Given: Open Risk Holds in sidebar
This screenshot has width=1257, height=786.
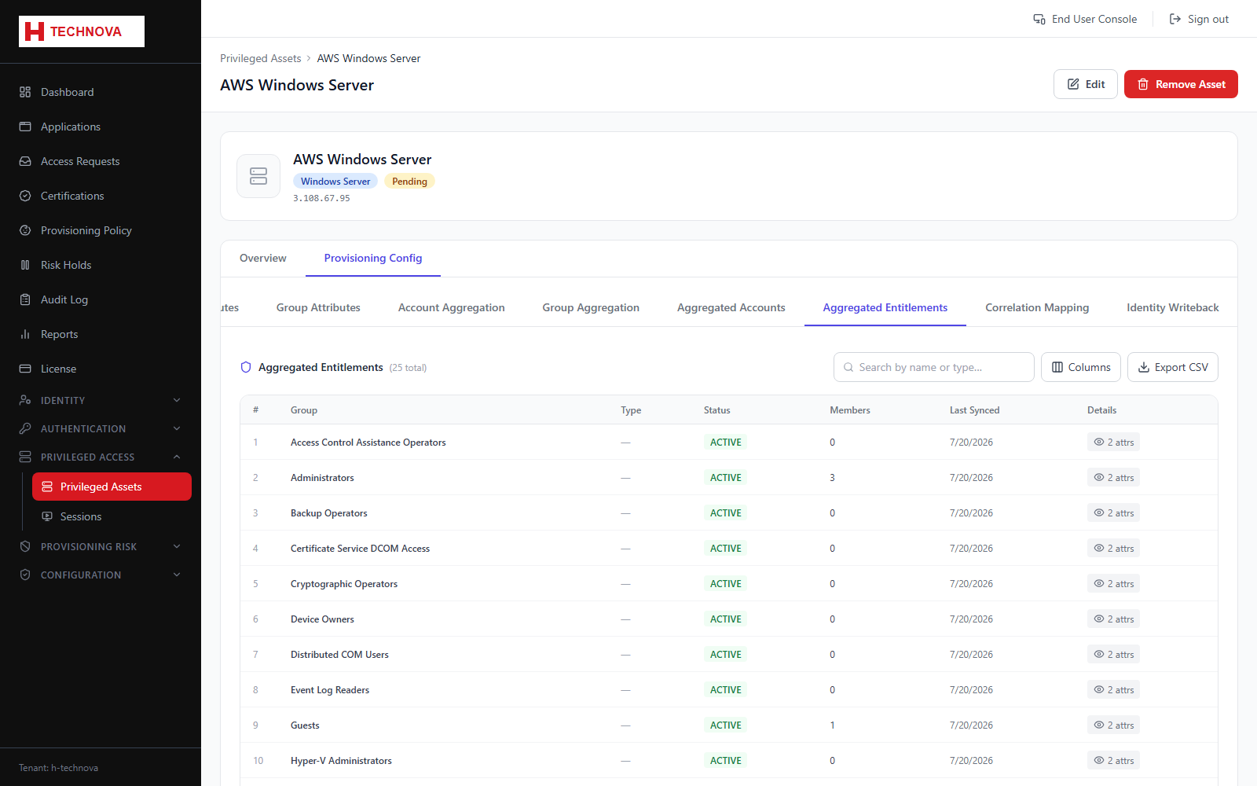Looking at the screenshot, I should tap(101, 265).
